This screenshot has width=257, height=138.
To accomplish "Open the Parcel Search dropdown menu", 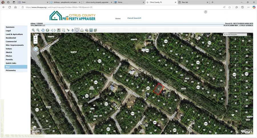I will tap(134, 18).
